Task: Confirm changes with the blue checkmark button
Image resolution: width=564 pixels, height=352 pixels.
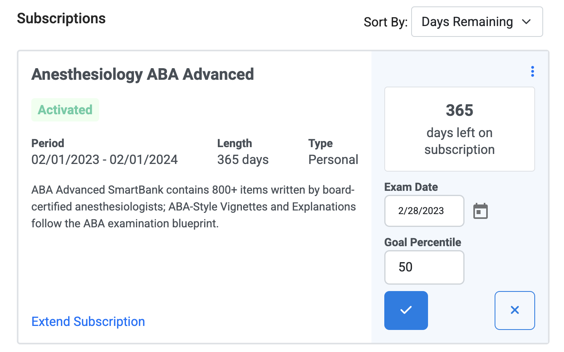Action: tap(406, 310)
